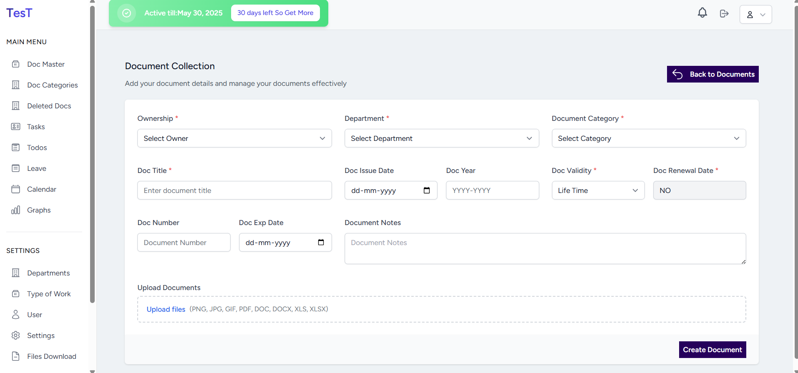The image size is (798, 373).
Task: Open Files Download menu item
Action: [52, 356]
